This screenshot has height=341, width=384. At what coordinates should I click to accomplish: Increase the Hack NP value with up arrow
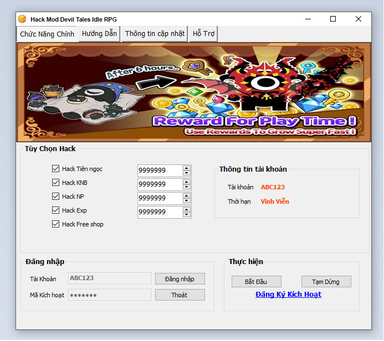(187, 196)
